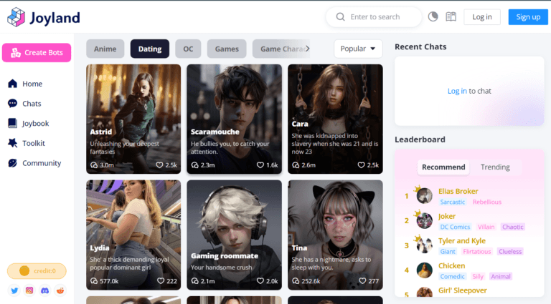Open the Reddit social icon
Viewport: 551px width, 304px height.
tap(60, 290)
